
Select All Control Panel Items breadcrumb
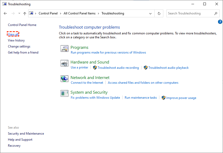click(x=79, y=13)
